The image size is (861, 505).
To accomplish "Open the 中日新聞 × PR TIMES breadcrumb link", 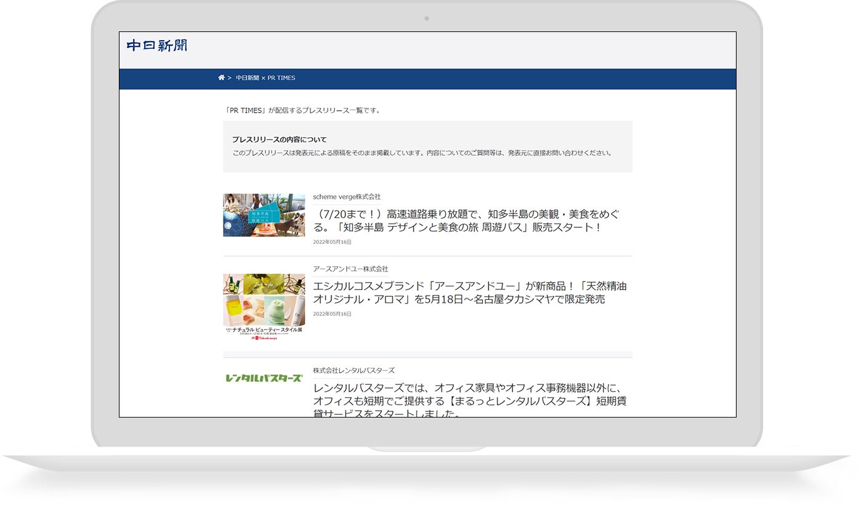I will pos(265,78).
